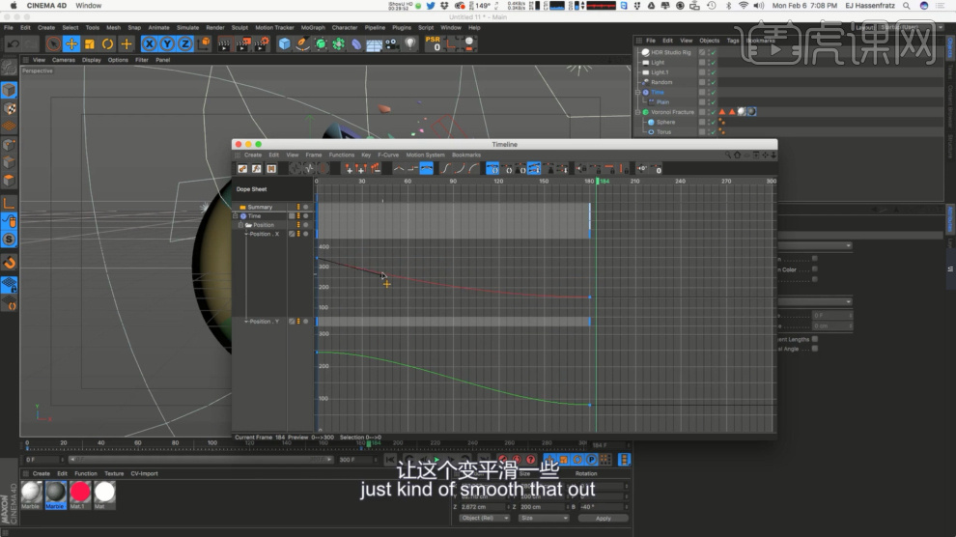
Task: Toggle enable checkmark for Torus
Action: (x=713, y=131)
